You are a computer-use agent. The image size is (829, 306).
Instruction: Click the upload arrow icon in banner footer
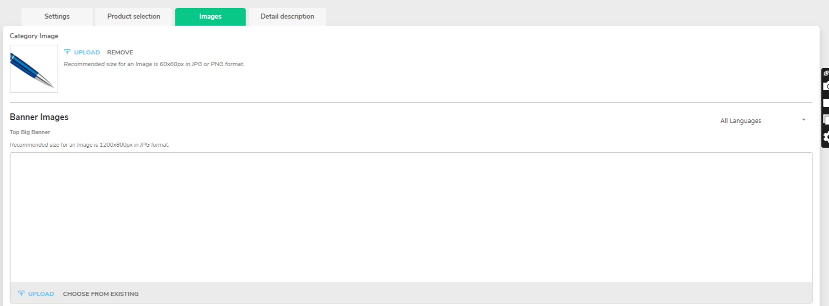pos(21,293)
